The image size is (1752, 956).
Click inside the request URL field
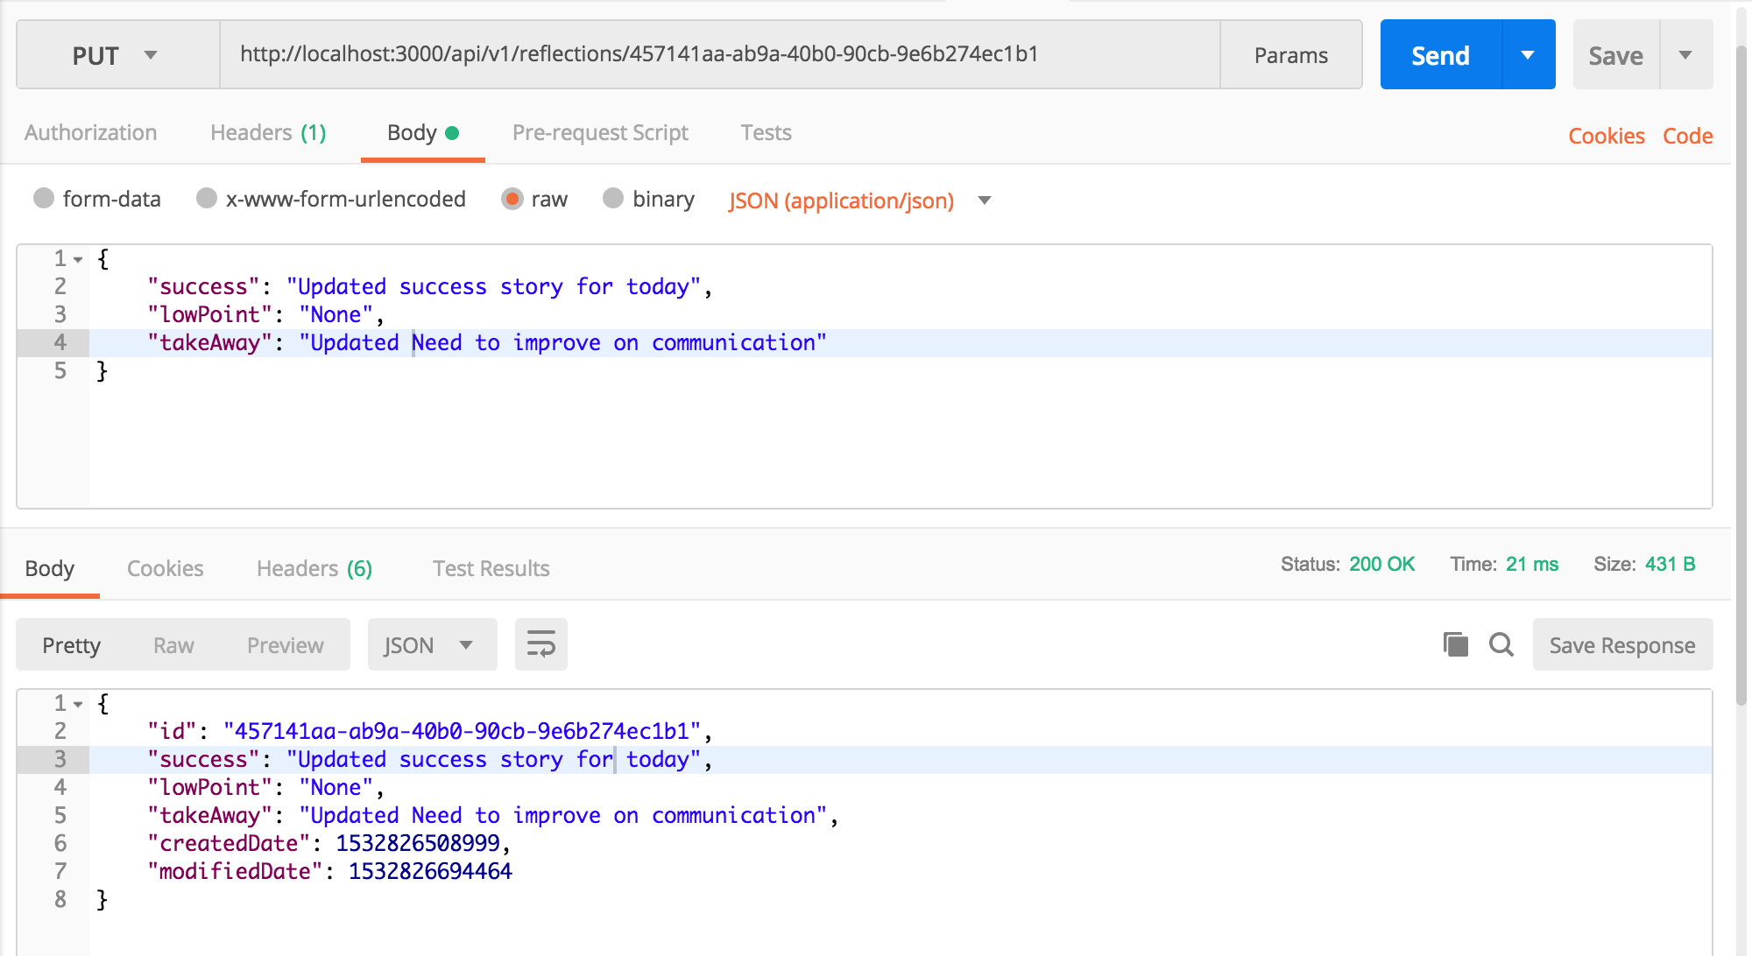[718, 54]
